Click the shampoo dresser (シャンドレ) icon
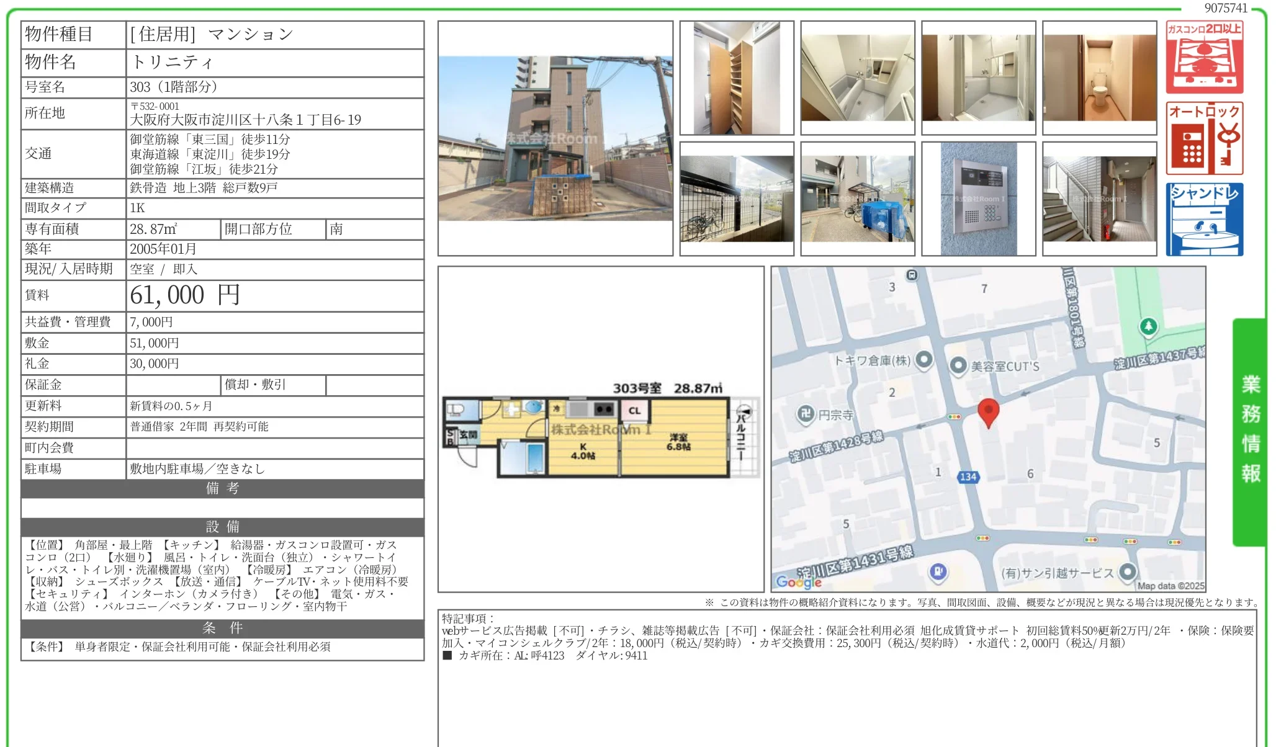Screen dimensions: 1276x747 [1204, 219]
